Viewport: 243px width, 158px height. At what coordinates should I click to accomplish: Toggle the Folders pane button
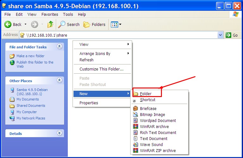[x=94, y=24]
